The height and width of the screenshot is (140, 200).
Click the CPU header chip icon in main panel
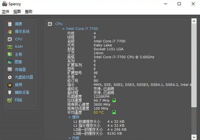50,24
